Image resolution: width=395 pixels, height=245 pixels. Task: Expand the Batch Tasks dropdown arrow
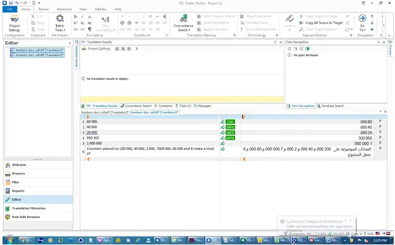click(65, 30)
